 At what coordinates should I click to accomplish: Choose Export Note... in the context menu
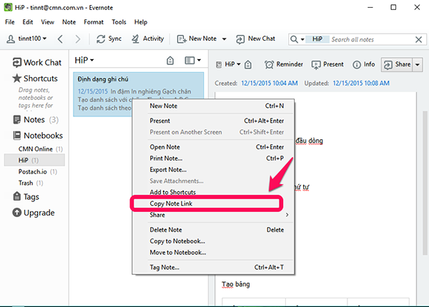pyautogui.click(x=213, y=170)
